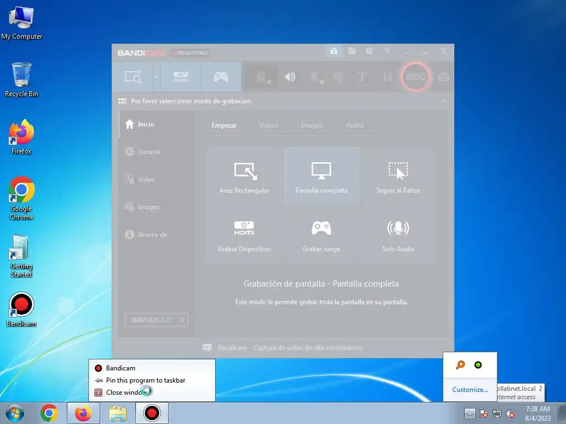Switch to the Videos tab

pyautogui.click(x=269, y=125)
